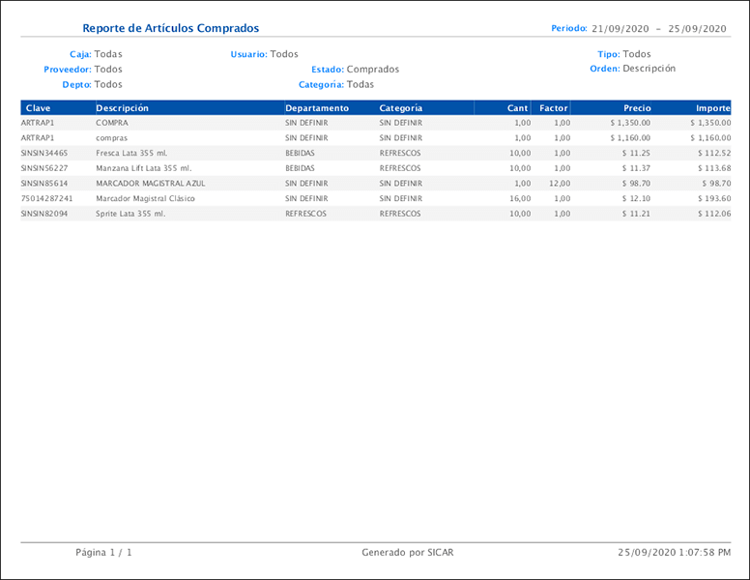Click the $ 1,160.00 importe value
Screen dimensions: 750x580
(x=710, y=138)
